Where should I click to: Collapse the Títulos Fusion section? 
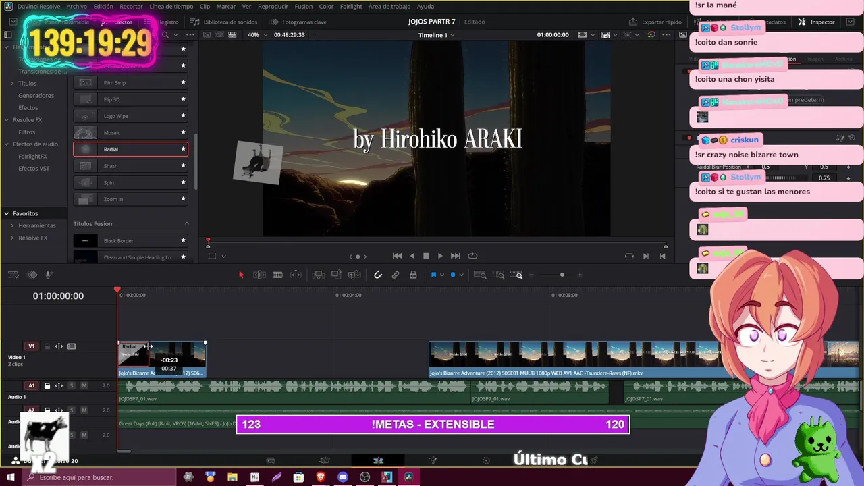[187, 223]
